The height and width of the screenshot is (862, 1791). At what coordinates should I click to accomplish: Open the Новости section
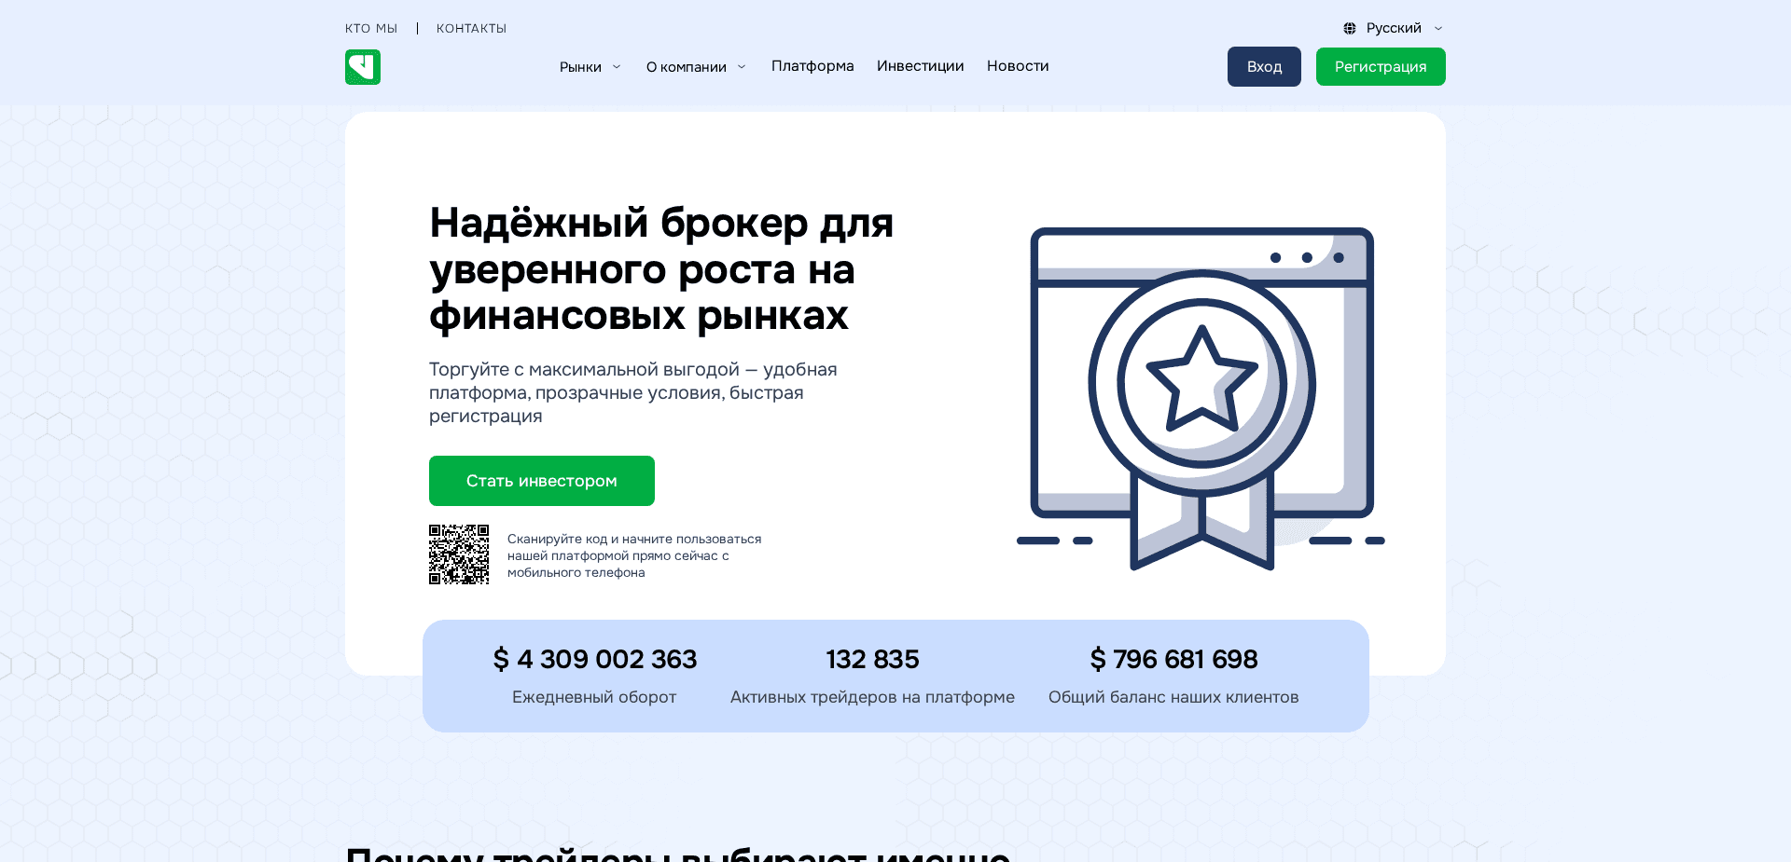[x=1017, y=66]
